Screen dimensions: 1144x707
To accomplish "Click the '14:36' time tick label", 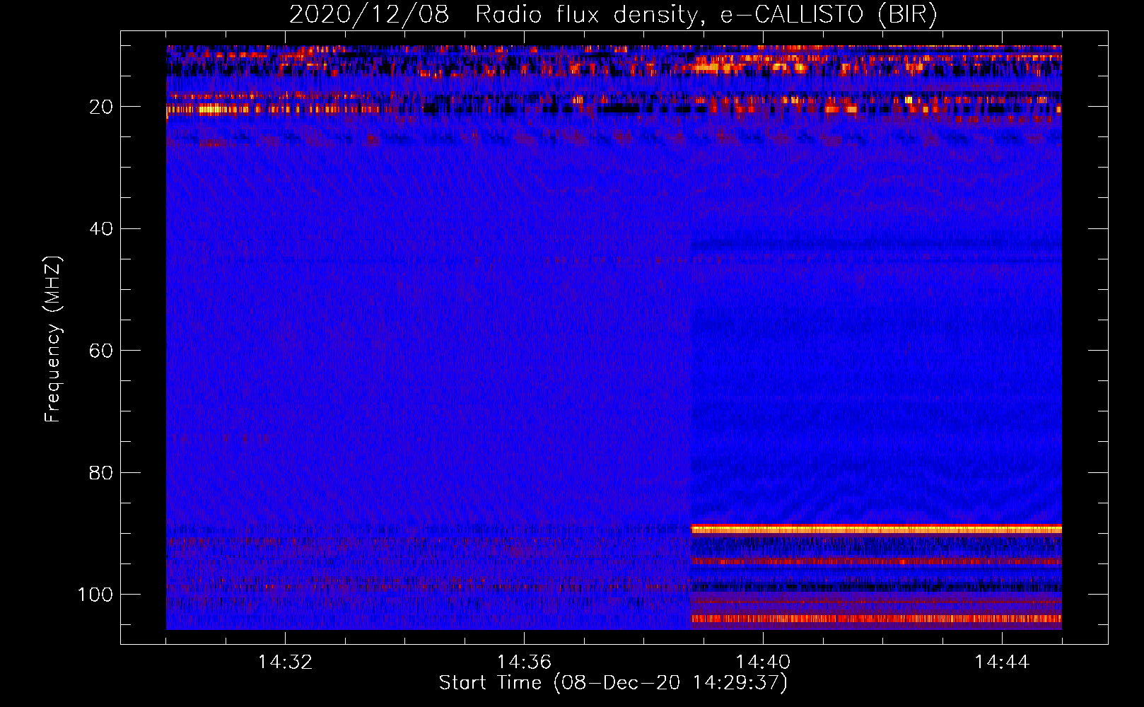I will point(524,662).
